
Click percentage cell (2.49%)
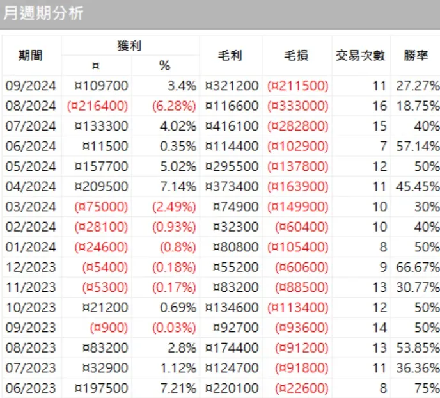coord(174,207)
